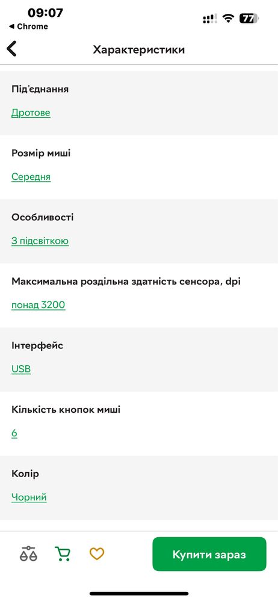The width and height of the screenshot is (278, 601).
Task: Return to Chrome via status bar
Action: click(28, 26)
